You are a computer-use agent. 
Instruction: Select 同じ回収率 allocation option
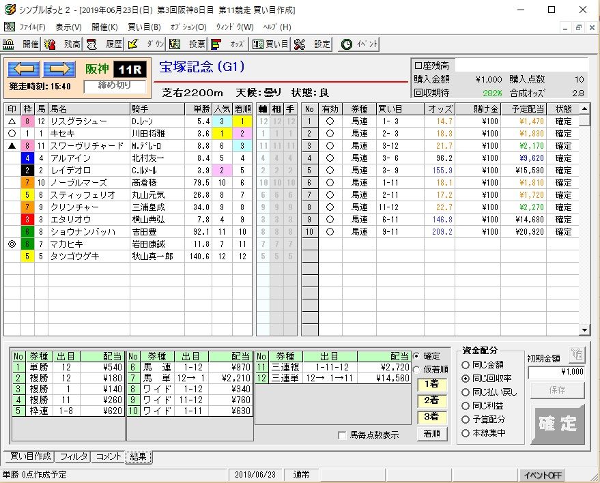pyautogui.click(x=466, y=379)
